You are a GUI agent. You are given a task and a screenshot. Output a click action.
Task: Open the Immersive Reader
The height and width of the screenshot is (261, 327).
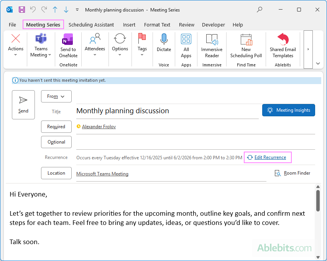(x=212, y=43)
